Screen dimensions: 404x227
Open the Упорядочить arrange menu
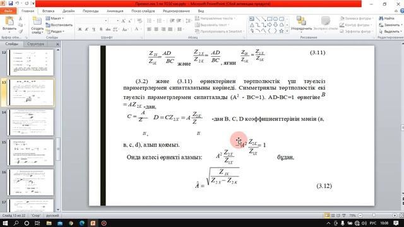pyautogui.click(x=301, y=24)
